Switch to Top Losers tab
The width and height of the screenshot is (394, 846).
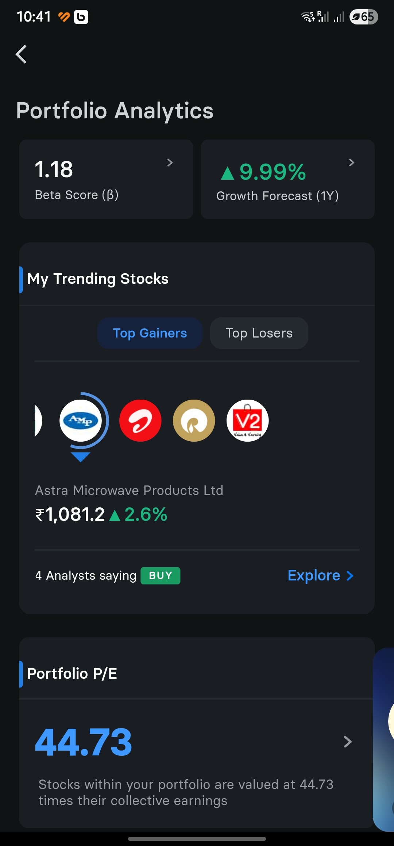259,333
